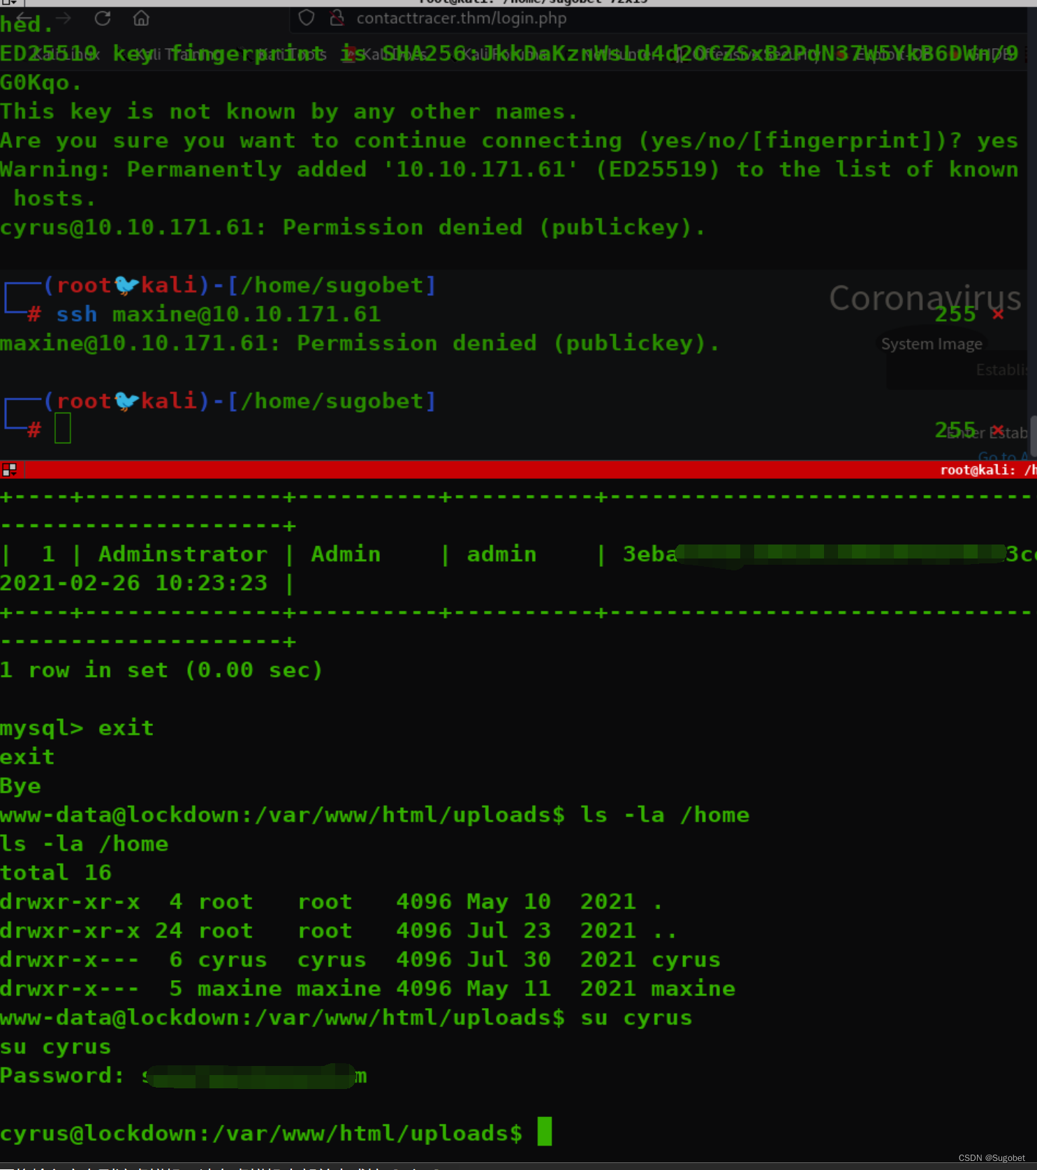Click the root@kali title in red title bar

(x=987, y=470)
